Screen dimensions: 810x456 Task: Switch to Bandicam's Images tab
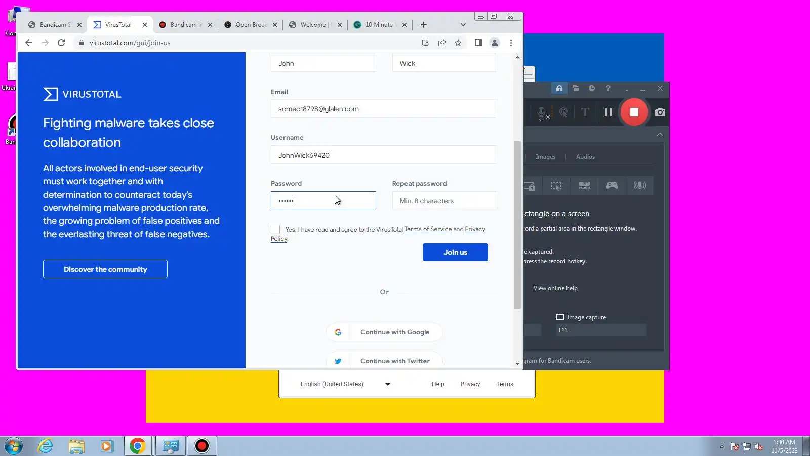point(545,157)
